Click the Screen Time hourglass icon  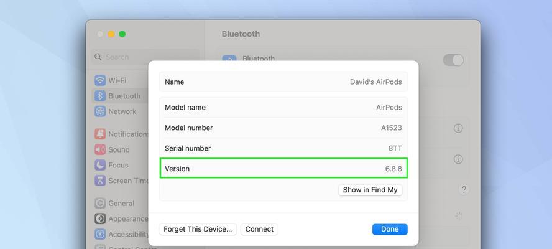(x=100, y=181)
